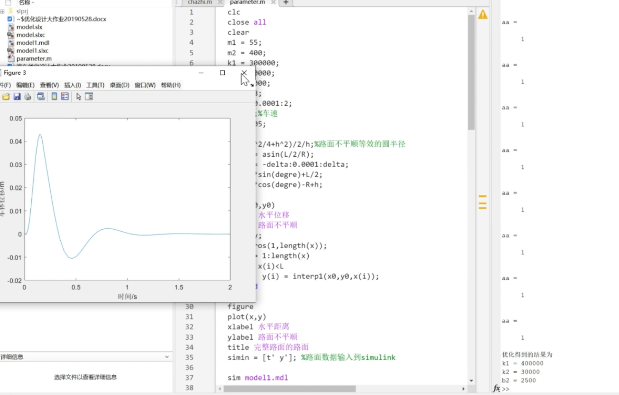
Task: Print the figure plot
Action: (x=28, y=96)
